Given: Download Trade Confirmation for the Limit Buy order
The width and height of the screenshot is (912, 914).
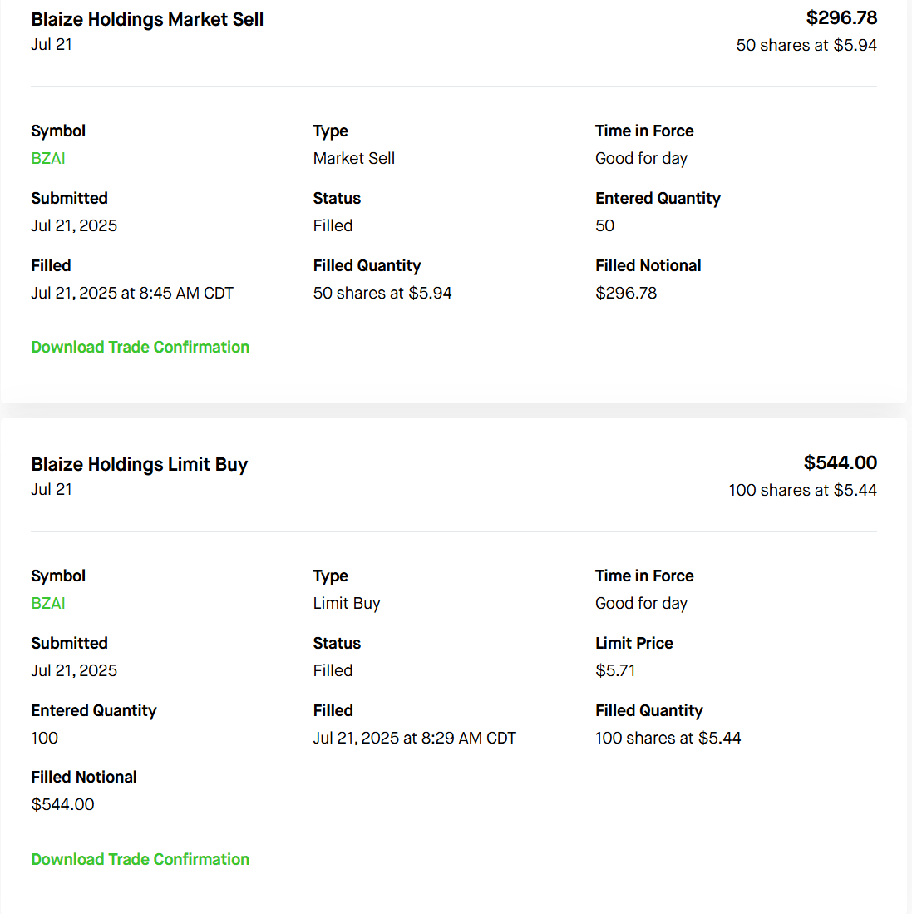Looking at the screenshot, I should point(140,860).
